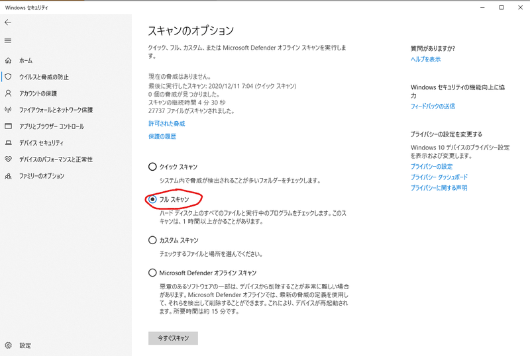
Task: Click the 質問がありますか? heading
Action: pos(433,49)
